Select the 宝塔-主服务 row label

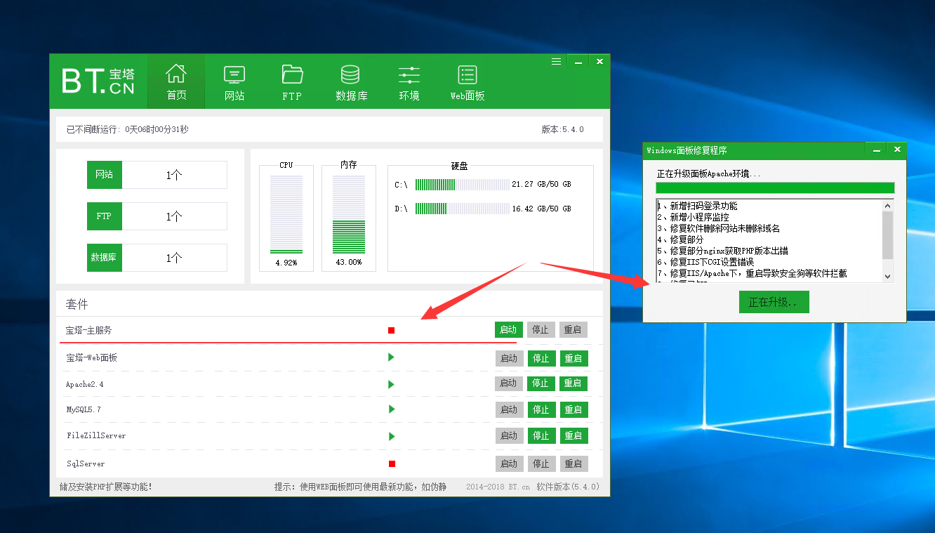tap(88, 330)
